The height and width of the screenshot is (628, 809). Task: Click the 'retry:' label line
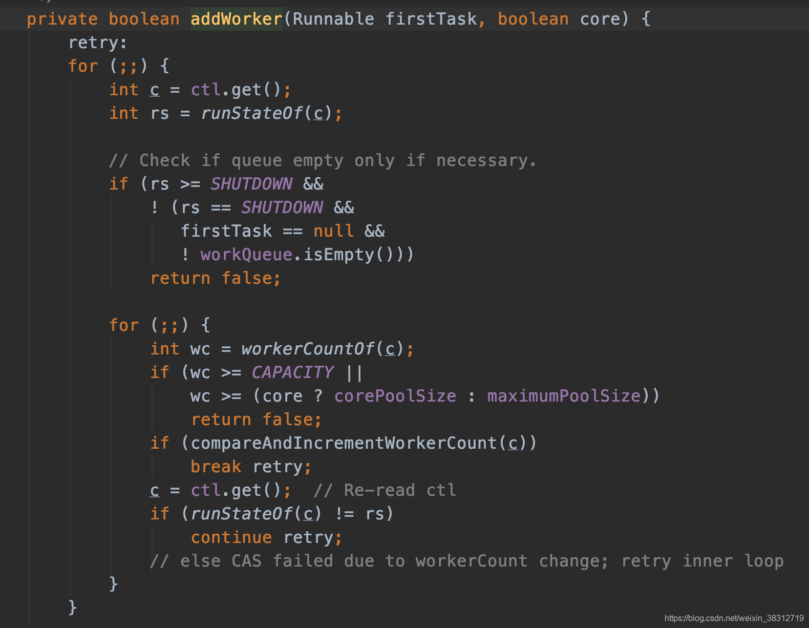(x=98, y=43)
